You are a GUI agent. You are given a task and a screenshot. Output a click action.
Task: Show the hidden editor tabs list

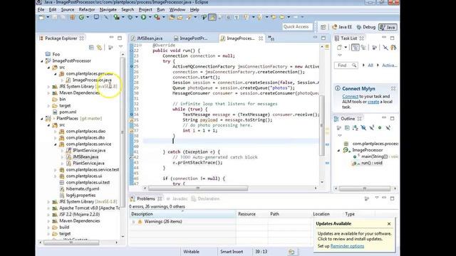[271, 38]
